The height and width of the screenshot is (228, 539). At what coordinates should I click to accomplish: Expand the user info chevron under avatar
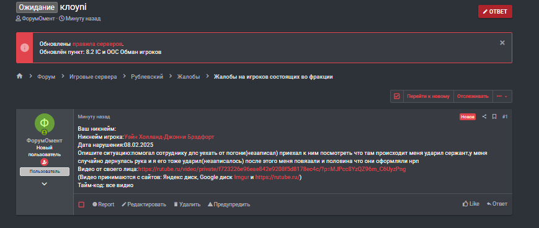[x=44, y=184]
